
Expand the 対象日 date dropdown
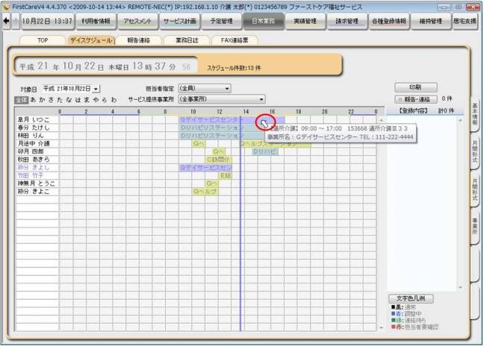coord(96,89)
